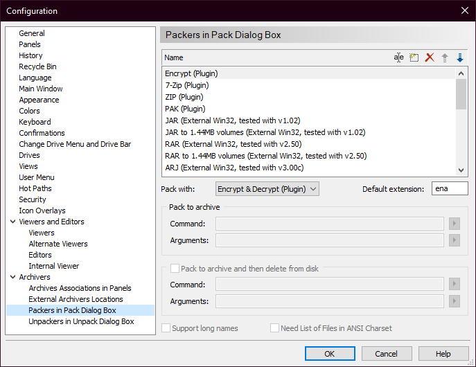Image resolution: width=476 pixels, height=367 pixels.
Task: Check Need List of Files in ANSI Charset
Action: (275, 328)
